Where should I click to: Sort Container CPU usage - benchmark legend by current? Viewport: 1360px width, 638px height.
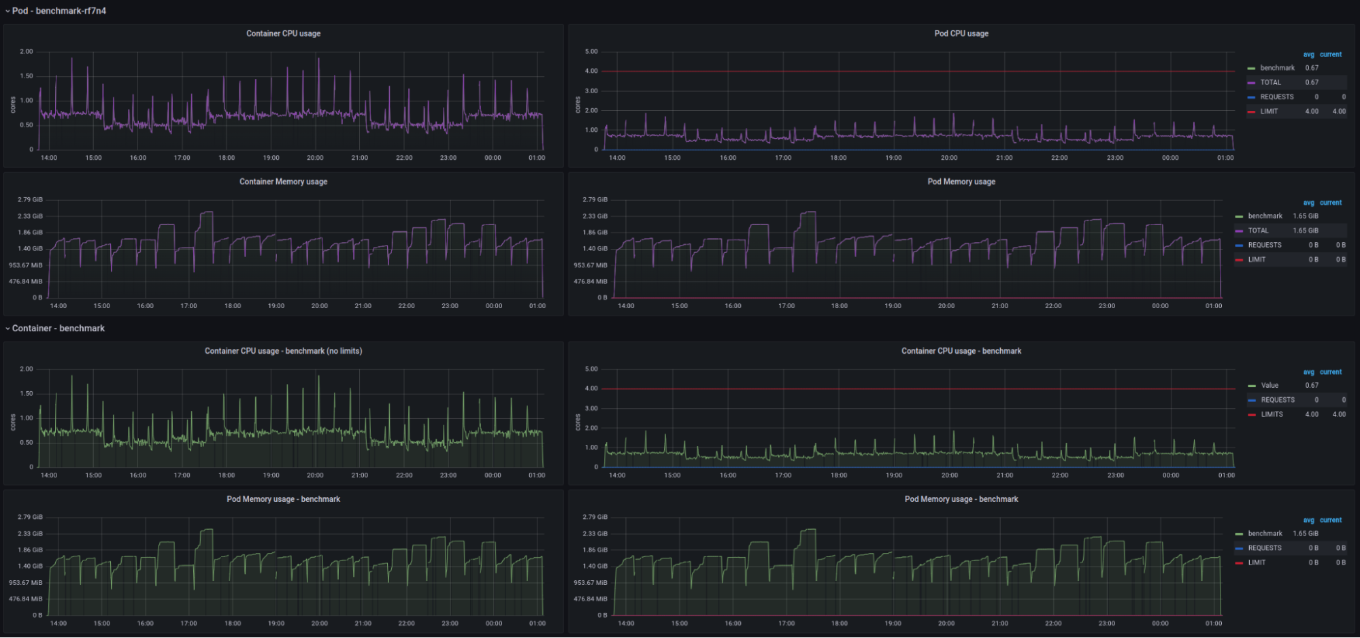(x=1331, y=372)
